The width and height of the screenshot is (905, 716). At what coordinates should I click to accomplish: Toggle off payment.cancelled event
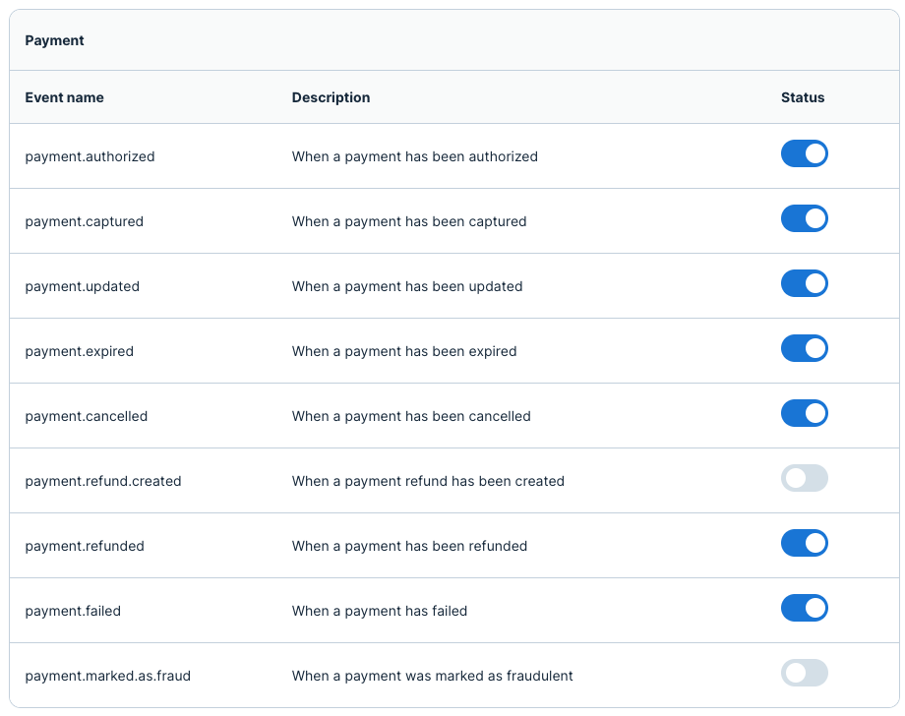[804, 414]
